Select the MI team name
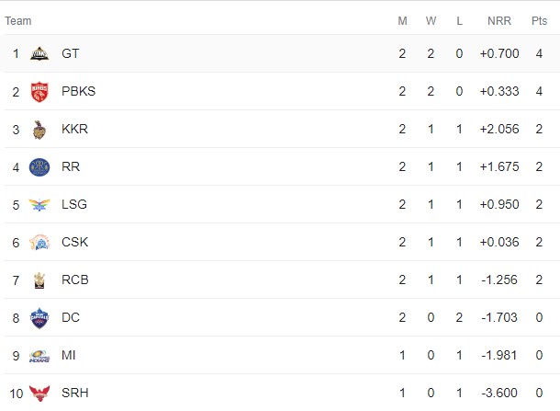Screen dimensions: 560x411 tap(69, 355)
